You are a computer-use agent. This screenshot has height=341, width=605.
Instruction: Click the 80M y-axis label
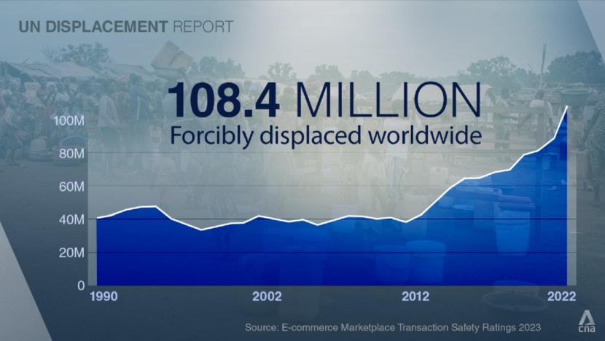[71, 154]
